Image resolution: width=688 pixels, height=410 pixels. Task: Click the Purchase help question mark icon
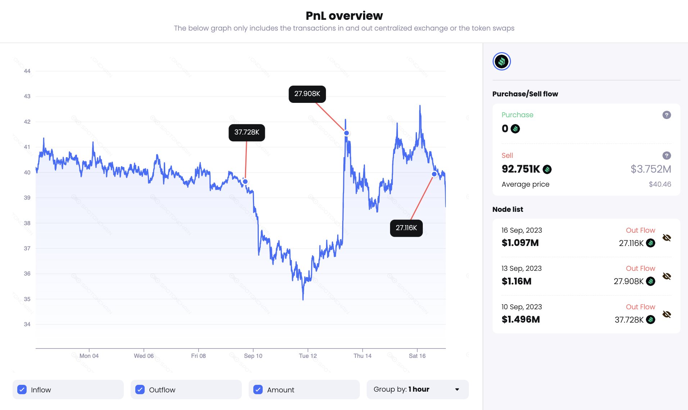point(666,115)
